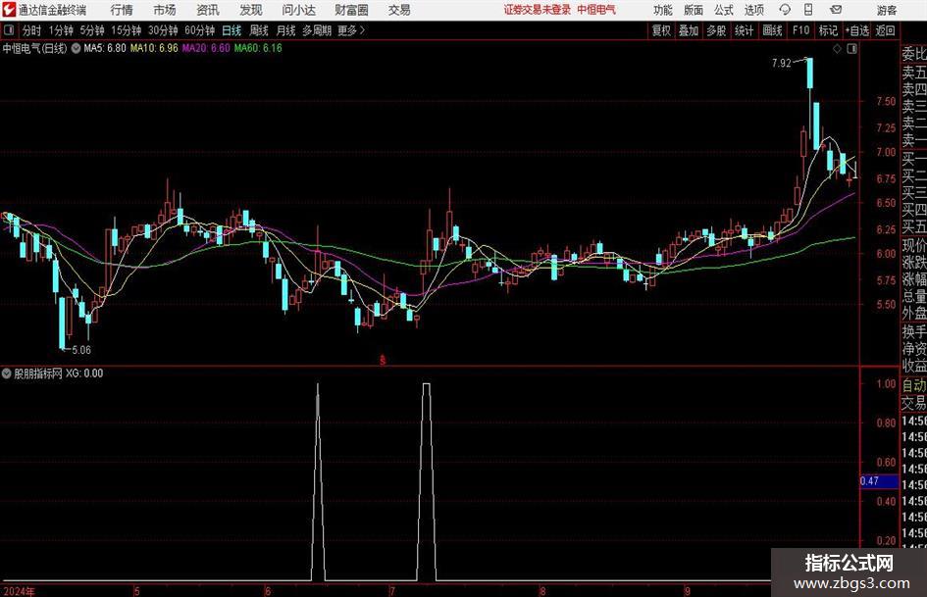This screenshot has height=597, width=927.
Task: Click the 2024年 date axis label
Action: click(19, 591)
